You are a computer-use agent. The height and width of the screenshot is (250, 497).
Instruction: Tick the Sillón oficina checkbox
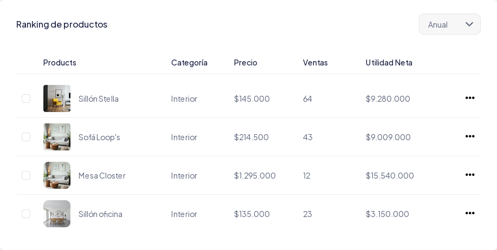(26, 214)
